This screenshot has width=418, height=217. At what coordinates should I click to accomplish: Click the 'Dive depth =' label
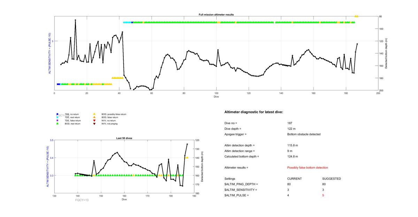click(233, 129)
